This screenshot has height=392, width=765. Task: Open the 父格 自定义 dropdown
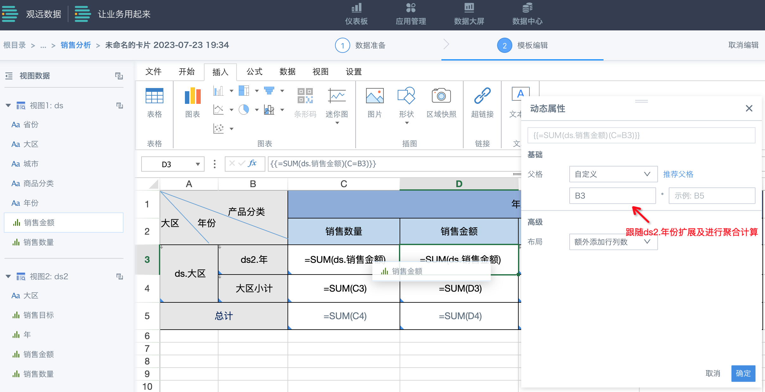point(613,174)
